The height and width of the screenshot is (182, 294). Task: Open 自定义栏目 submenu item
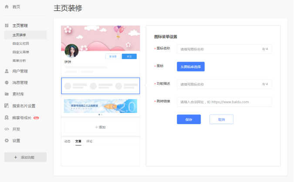20,44
